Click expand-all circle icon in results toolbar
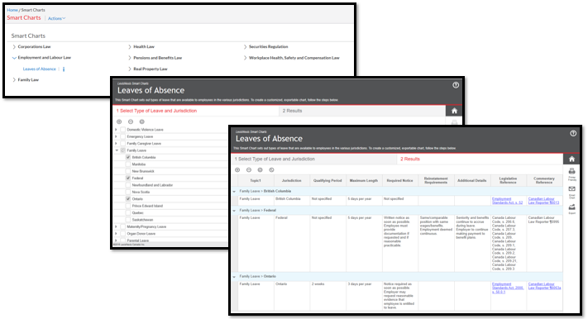The width and height of the screenshot is (588, 319). point(237,169)
